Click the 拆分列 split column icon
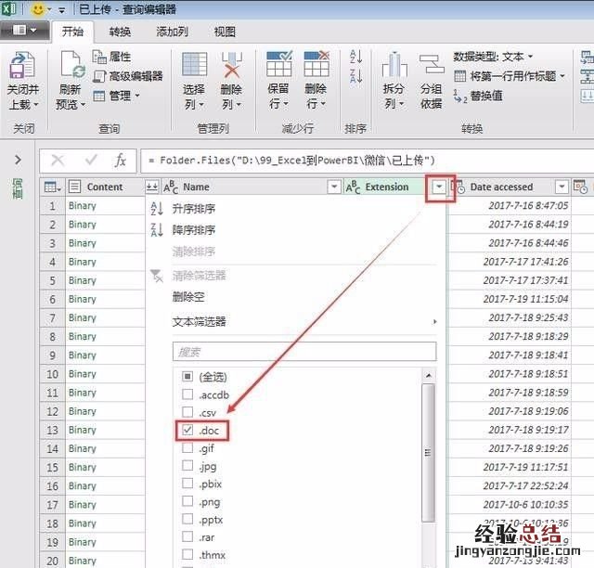594x568 pixels. pyautogui.click(x=394, y=64)
